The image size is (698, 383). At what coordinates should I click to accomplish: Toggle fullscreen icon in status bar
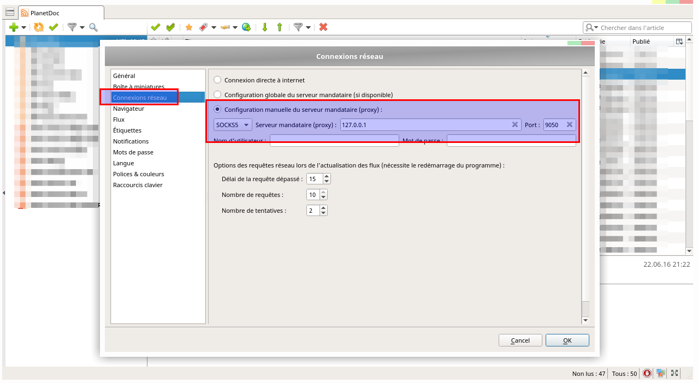675,373
